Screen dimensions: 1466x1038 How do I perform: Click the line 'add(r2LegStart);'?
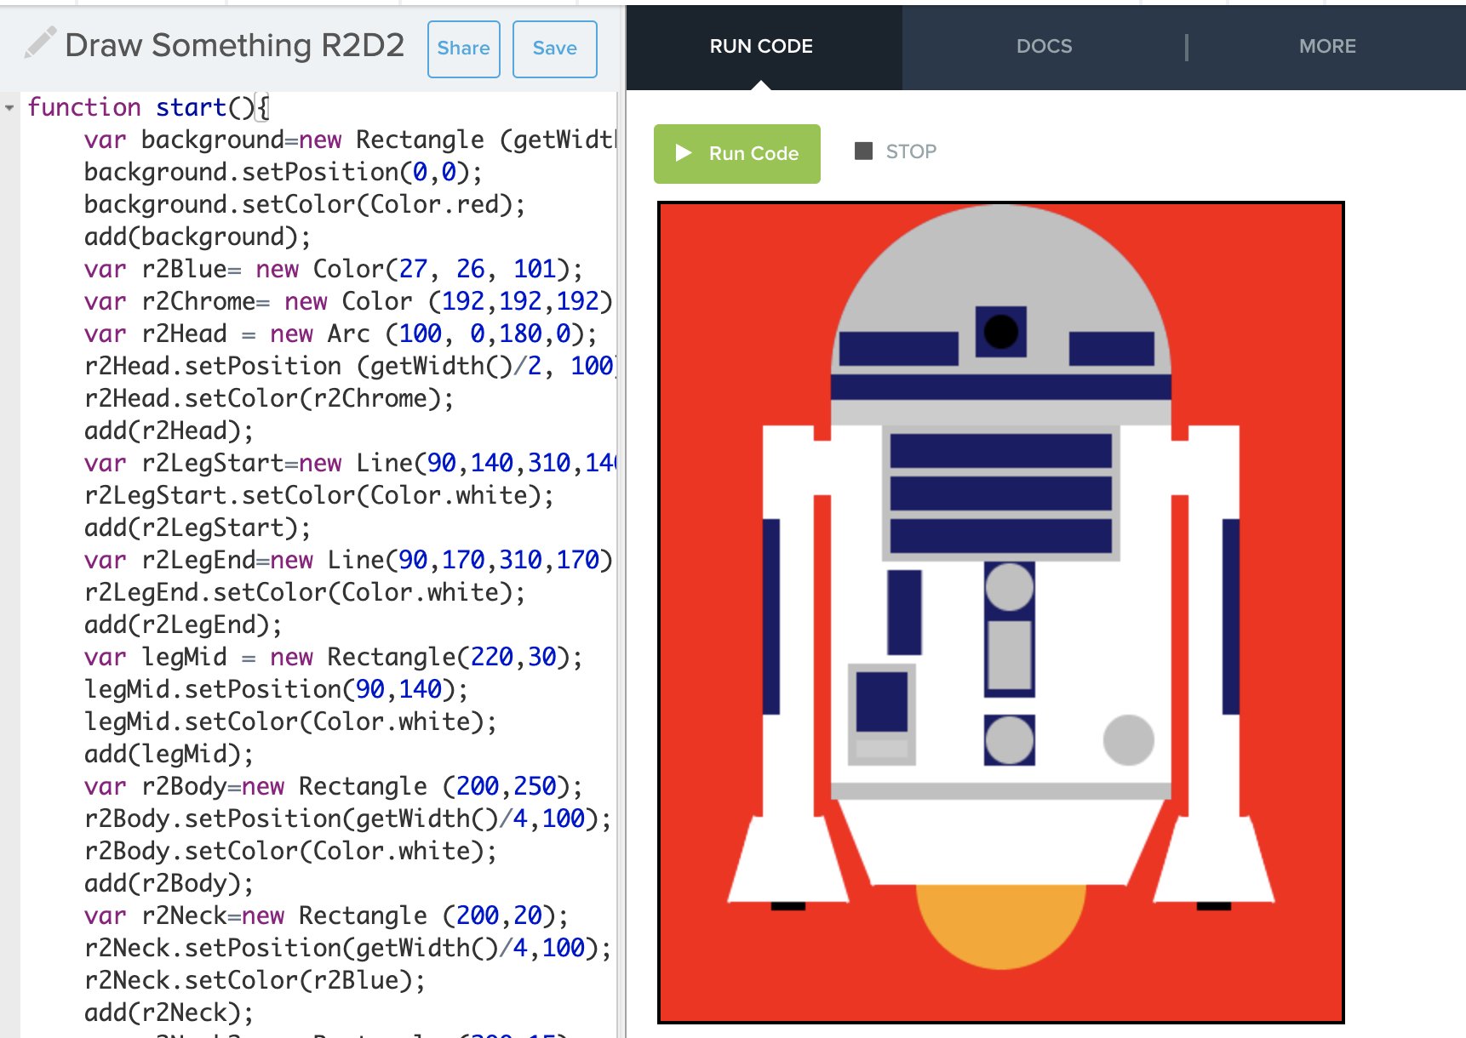[198, 528]
